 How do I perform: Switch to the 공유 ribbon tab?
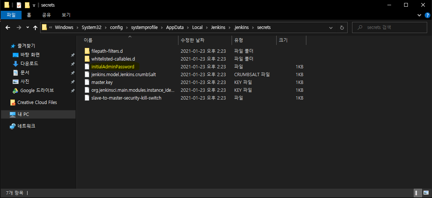[x=46, y=15]
